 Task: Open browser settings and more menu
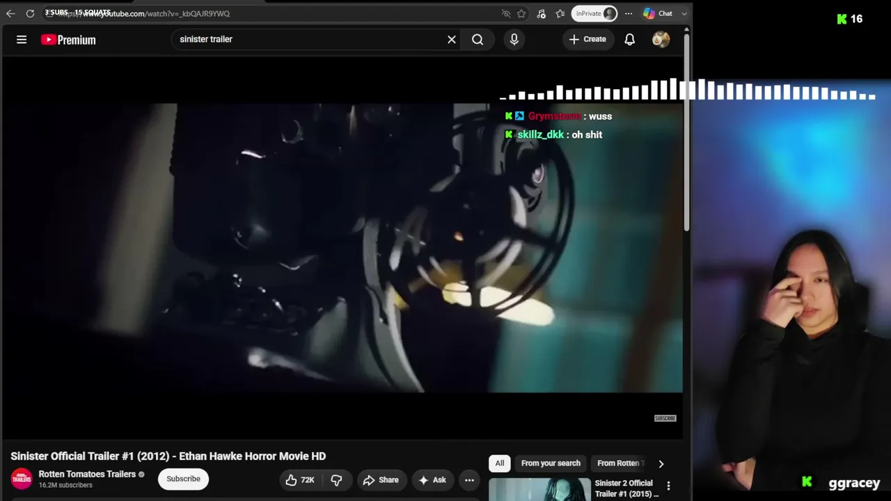point(629,13)
